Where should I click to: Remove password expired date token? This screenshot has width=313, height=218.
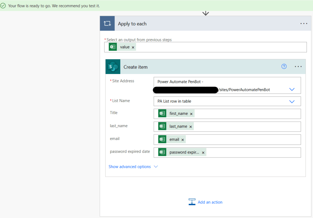pos(203,153)
